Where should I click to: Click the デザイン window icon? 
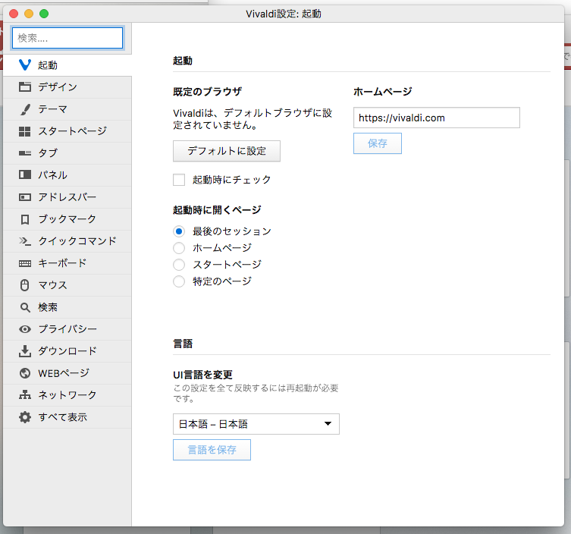click(x=25, y=87)
